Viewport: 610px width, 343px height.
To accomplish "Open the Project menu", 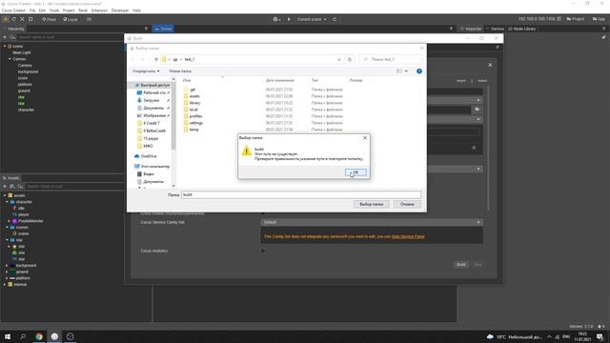I will click(x=69, y=10).
